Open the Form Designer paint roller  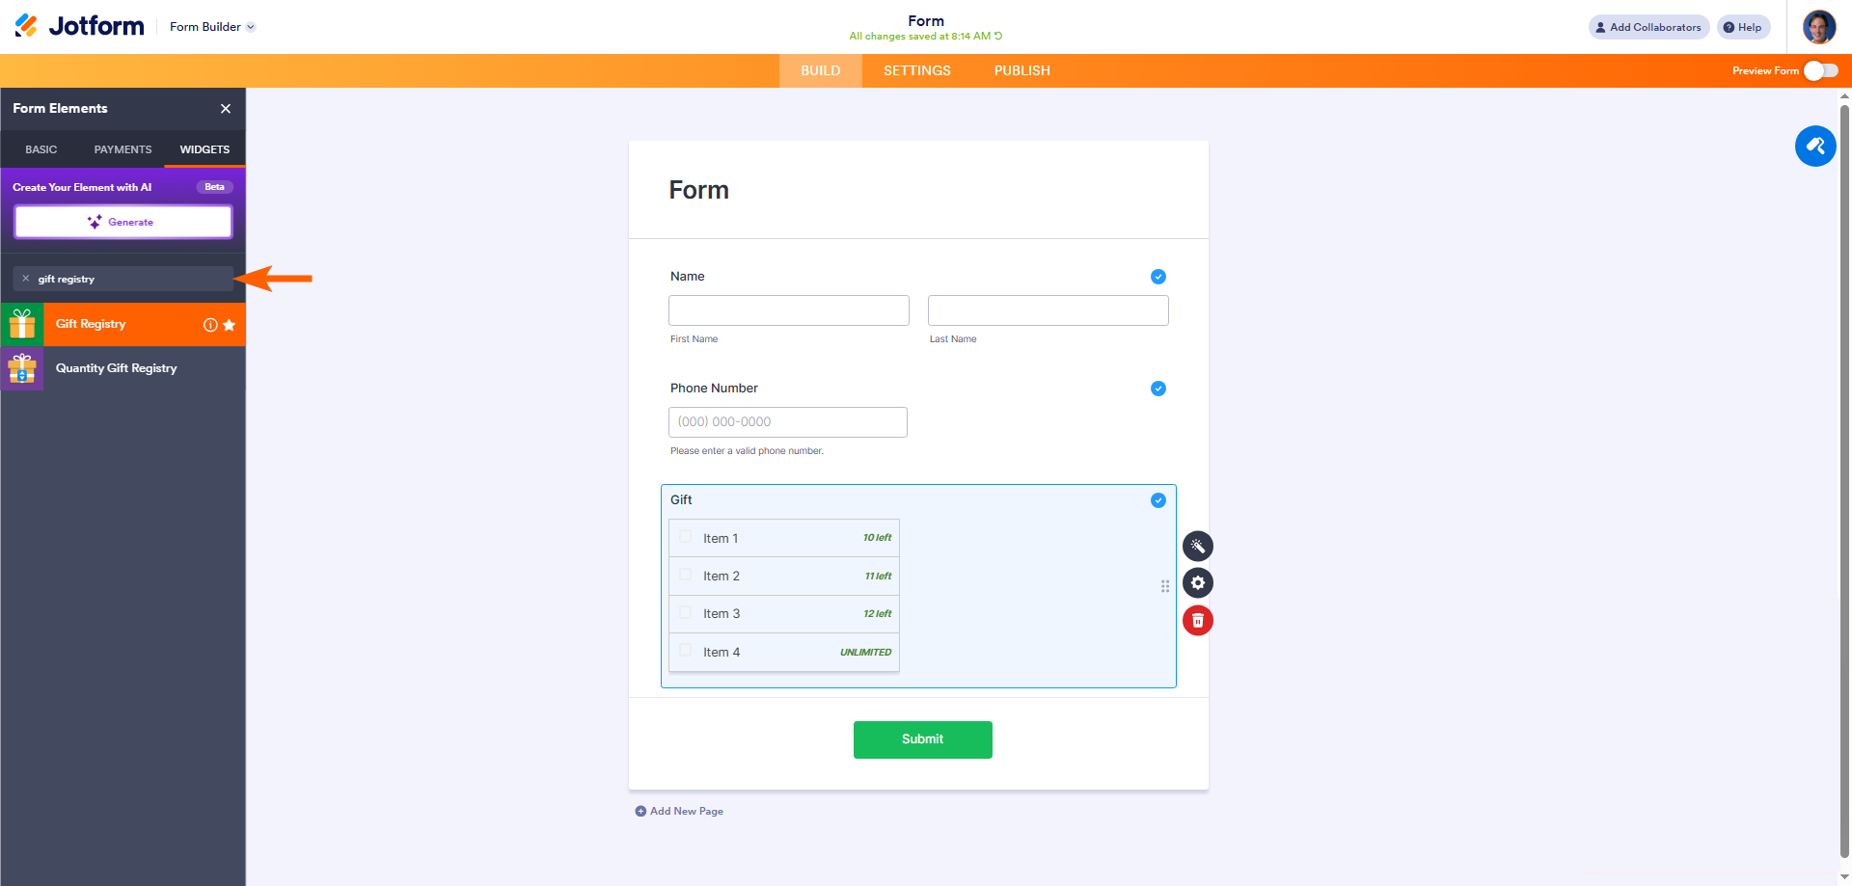coord(1814,147)
